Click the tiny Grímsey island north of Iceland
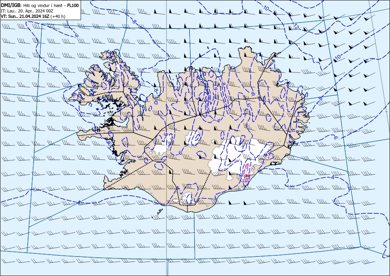The width and height of the screenshot is (390, 276). click(x=208, y=47)
